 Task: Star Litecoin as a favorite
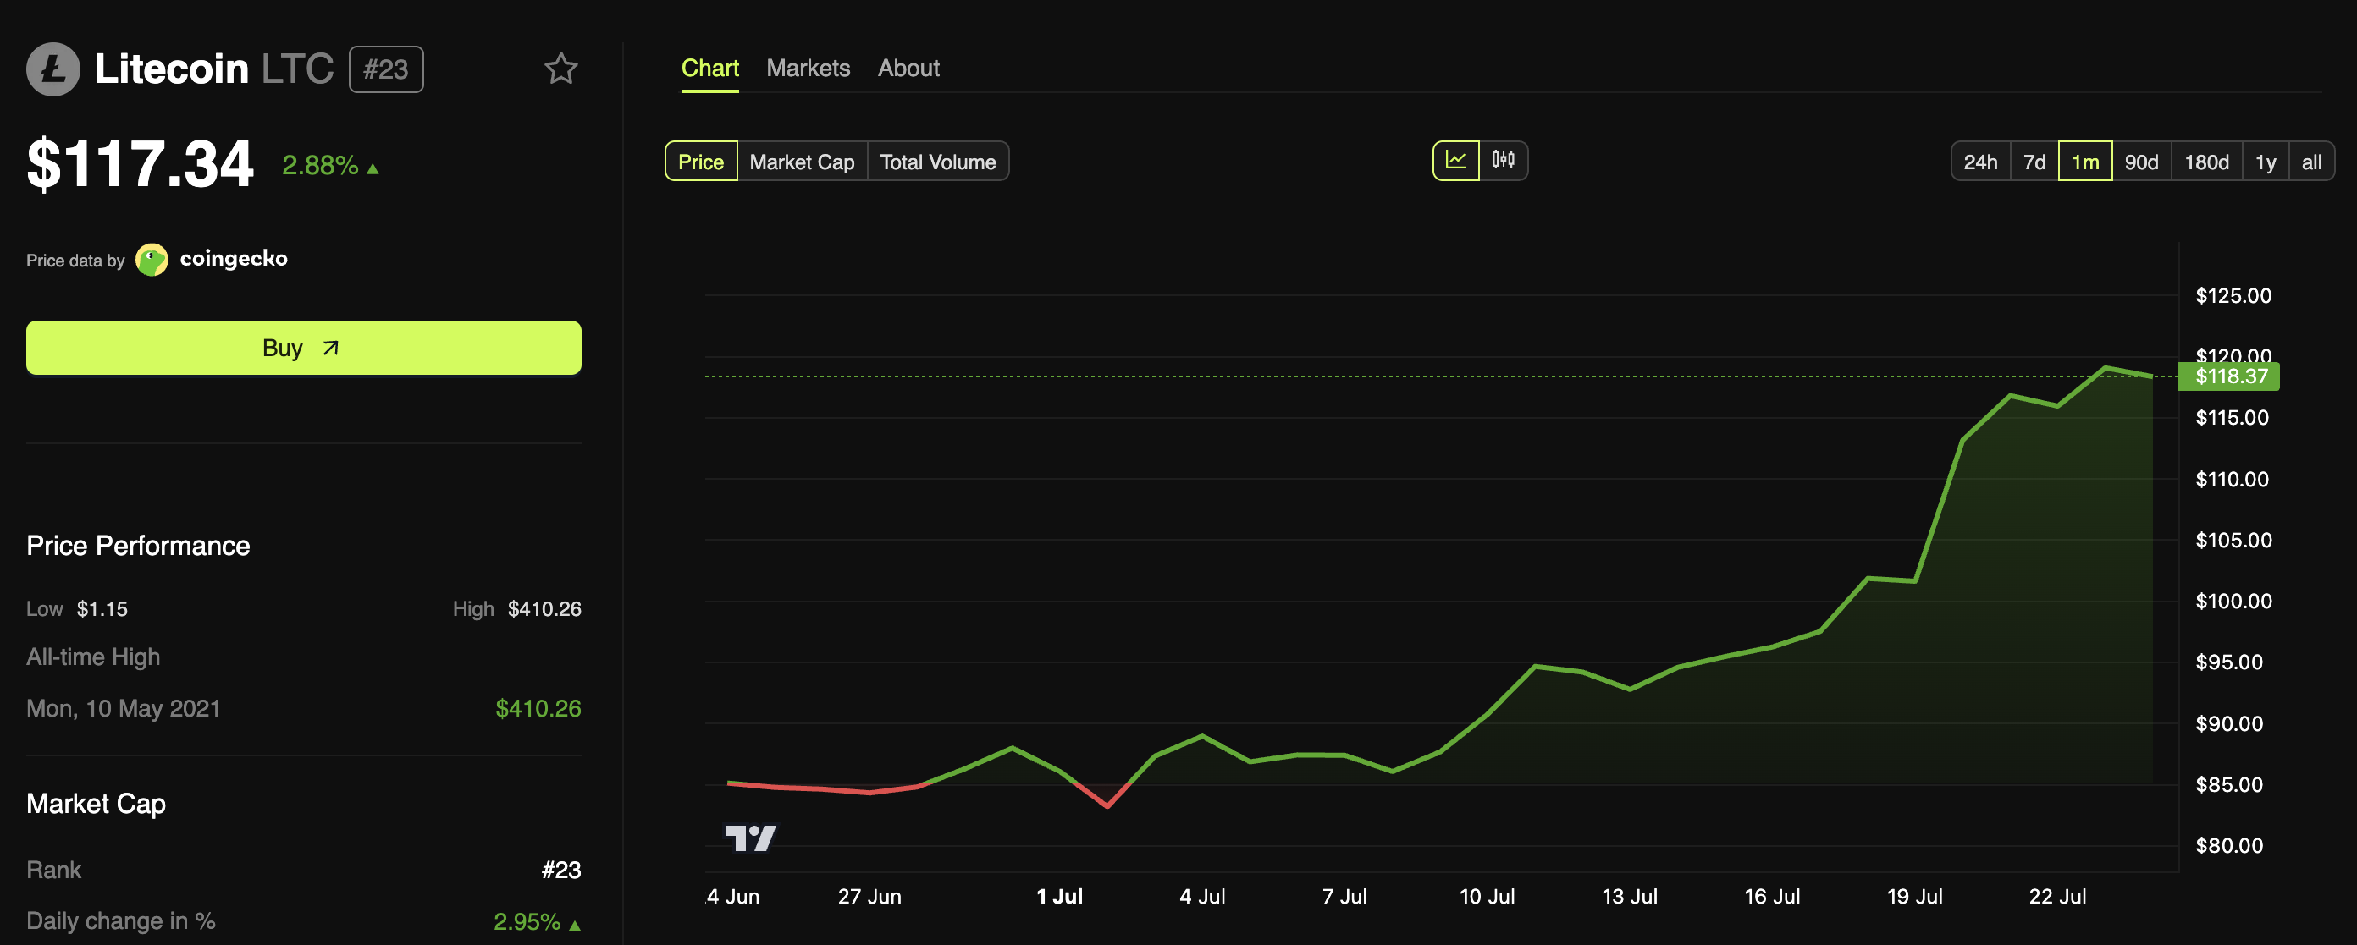pyautogui.click(x=560, y=69)
